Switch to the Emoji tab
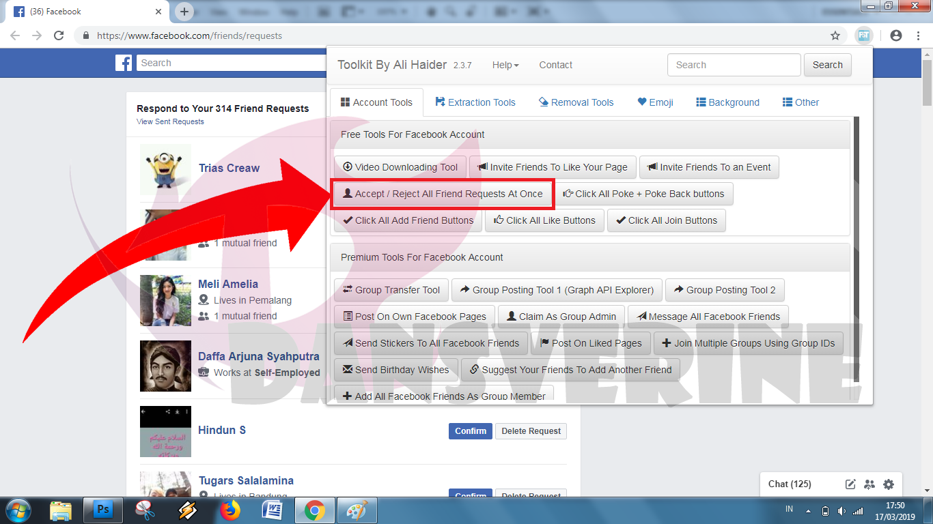 point(656,102)
